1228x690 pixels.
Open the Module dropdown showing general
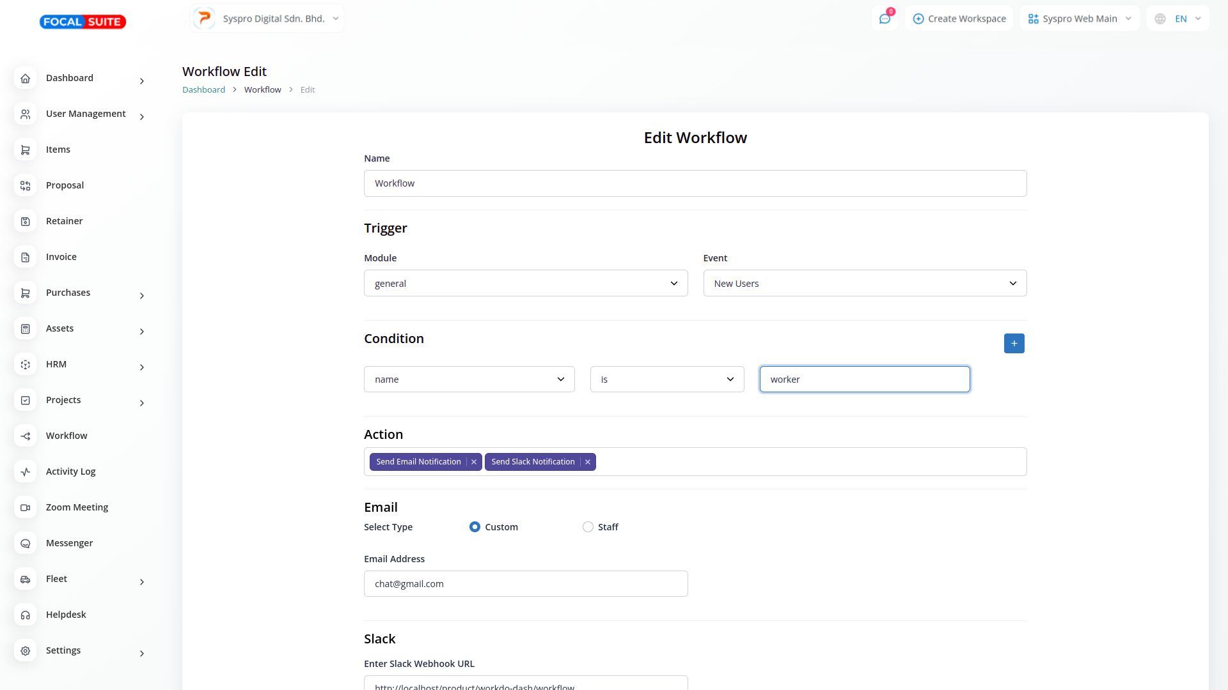click(x=525, y=284)
